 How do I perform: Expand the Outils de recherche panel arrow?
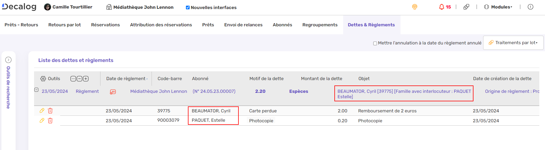tap(9, 60)
